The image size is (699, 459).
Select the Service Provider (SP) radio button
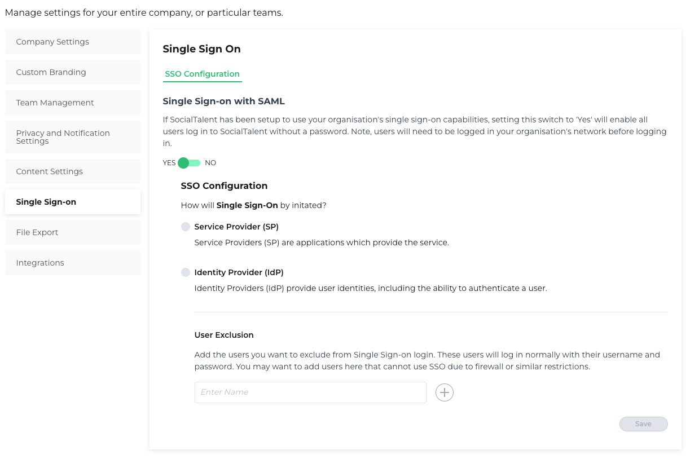[186, 227]
